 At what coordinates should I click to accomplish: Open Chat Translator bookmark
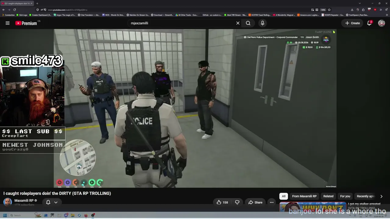pyautogui.click(x=89, y=15)
